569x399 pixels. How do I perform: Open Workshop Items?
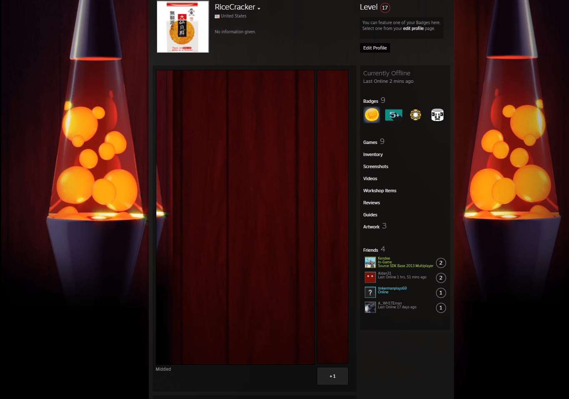[380, 191]
